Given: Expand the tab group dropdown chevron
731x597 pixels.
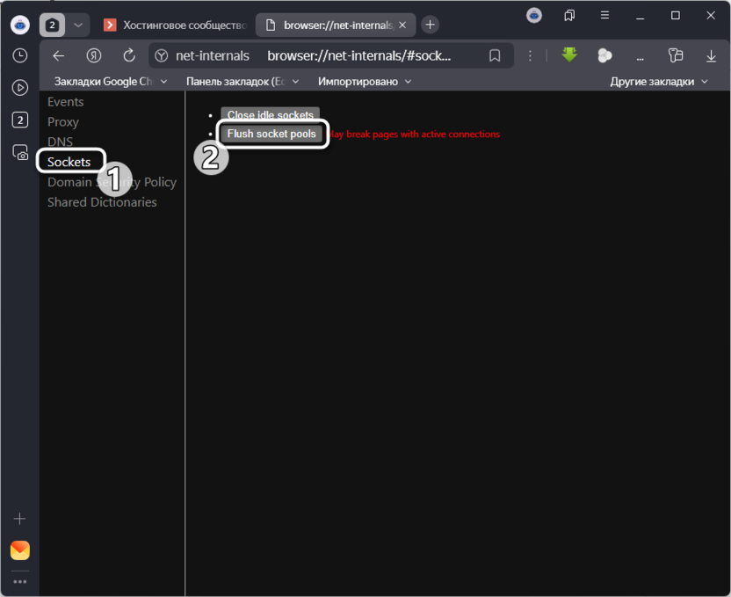Looking at the screenshot, I should (x=78, y=25).
